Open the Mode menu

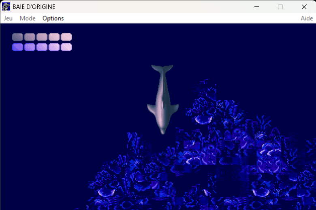(28, 18)
